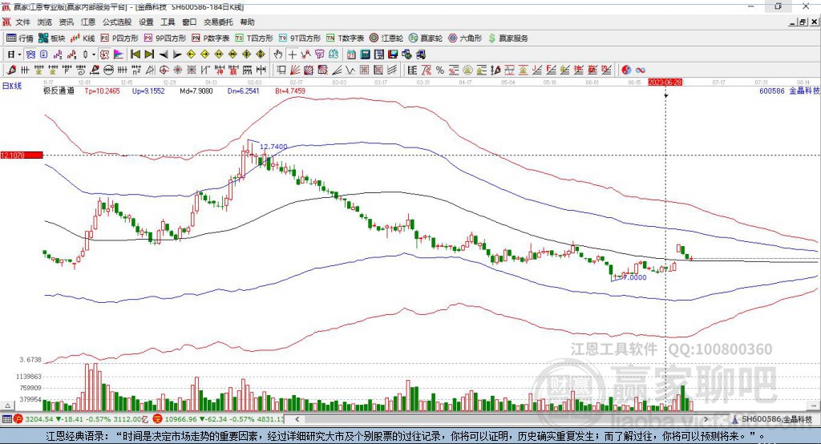
Task: Open the P四方形 tool
Action: pyautogui.click(x=119, y=38)
